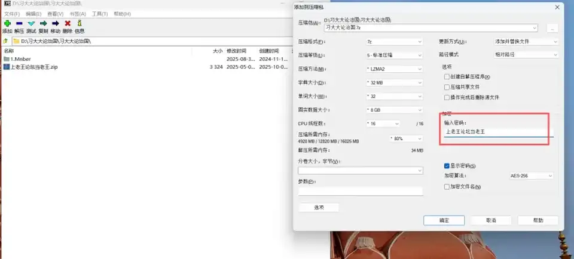Open the 字典大小 dropdown showing 32 MB
This screenshot has width=574, height=259.
(394, 83)
